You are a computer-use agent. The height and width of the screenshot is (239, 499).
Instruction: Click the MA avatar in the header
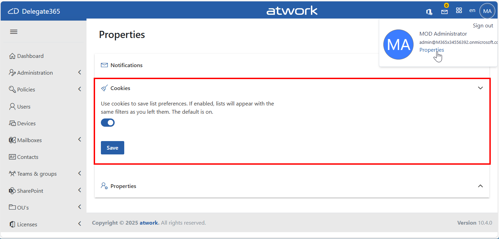487,11
